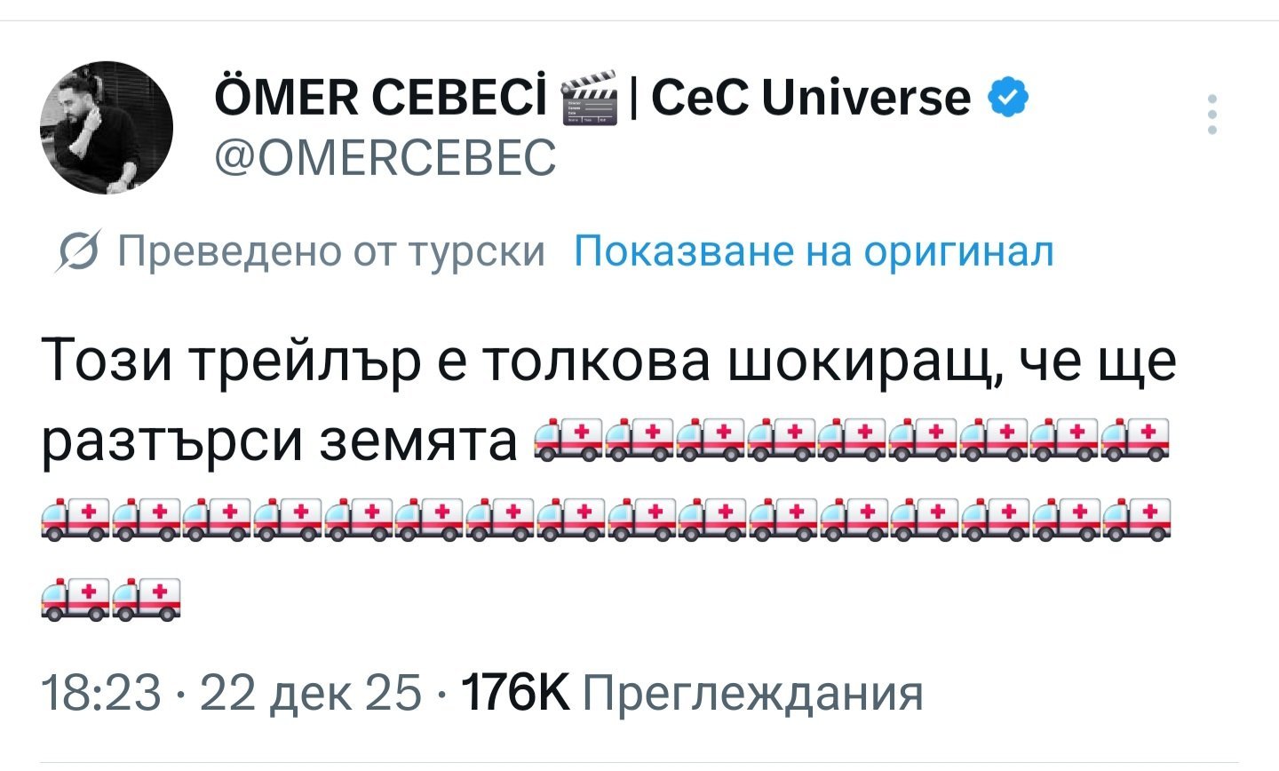Image resolution: width=1279 pixels, height=771 pixels.
Task: Show original via "Показване на оригинал"
Action: (814, 252)
